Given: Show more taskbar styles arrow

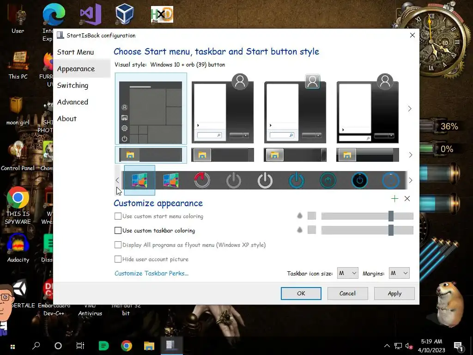Looking at the screenshot, I should point(411,155).
